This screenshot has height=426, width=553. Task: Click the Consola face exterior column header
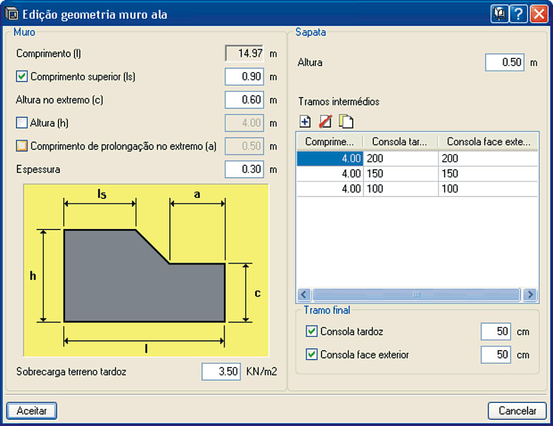[488, 141]
